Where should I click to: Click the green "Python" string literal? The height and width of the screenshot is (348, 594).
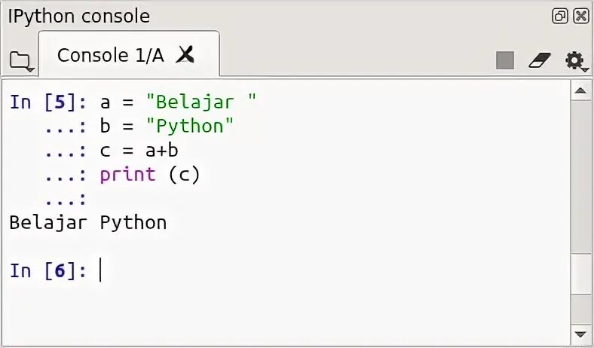point(190,127)
